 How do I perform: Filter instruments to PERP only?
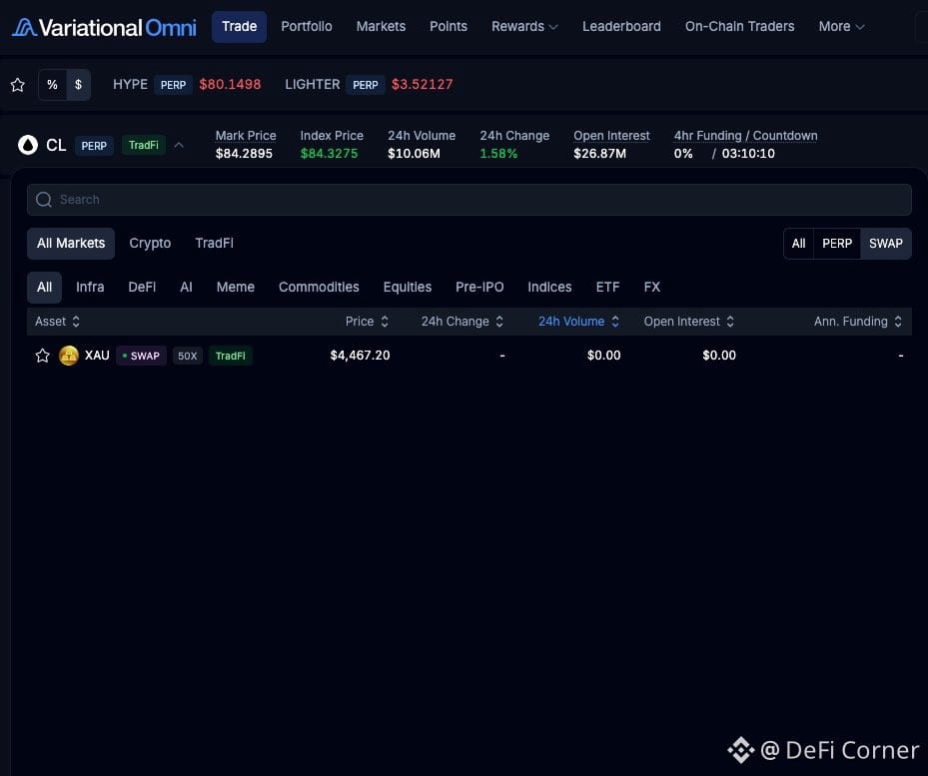point(837,244)
